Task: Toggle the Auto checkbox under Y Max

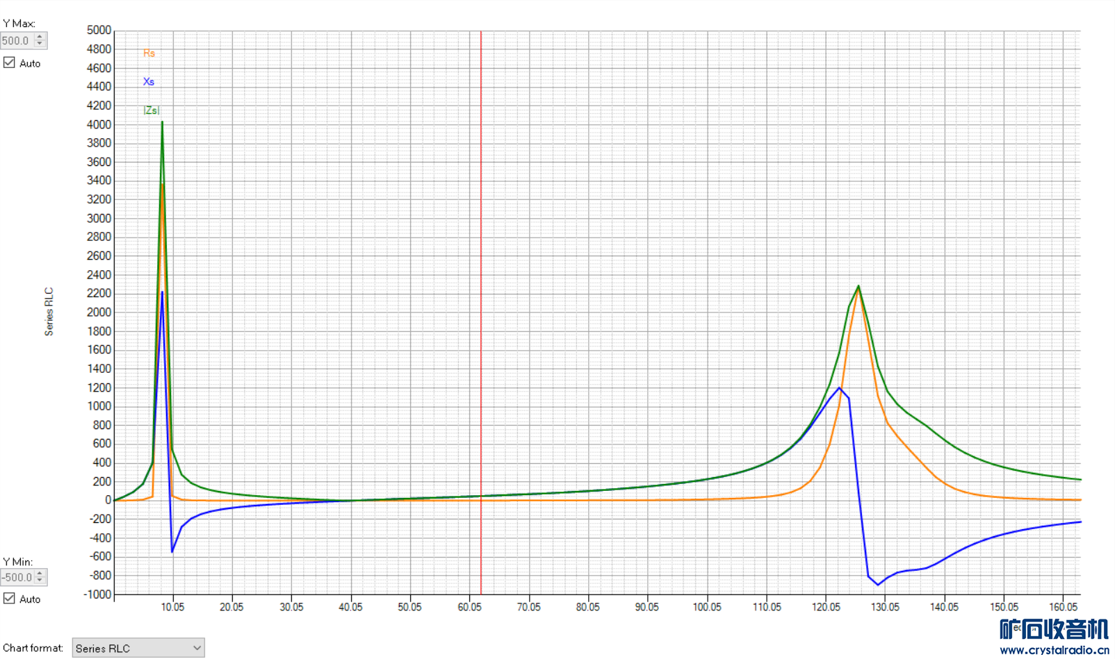Action: (x=9, y=62)
